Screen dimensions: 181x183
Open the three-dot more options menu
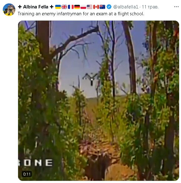point(176,7)
